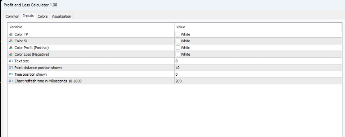The height and width of the screenshot is (137, 345).
Task: Open the Color TP white swatch
Action: [x=178, y=34]
